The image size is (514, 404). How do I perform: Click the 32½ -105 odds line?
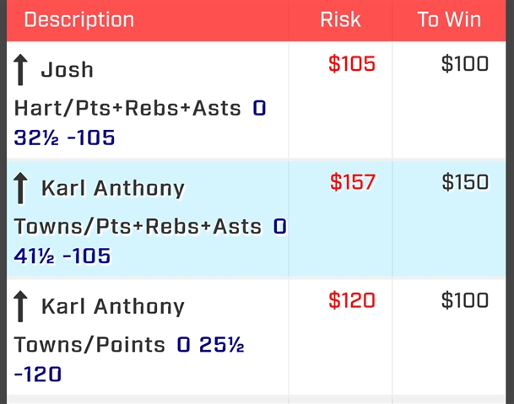[64, 137]
